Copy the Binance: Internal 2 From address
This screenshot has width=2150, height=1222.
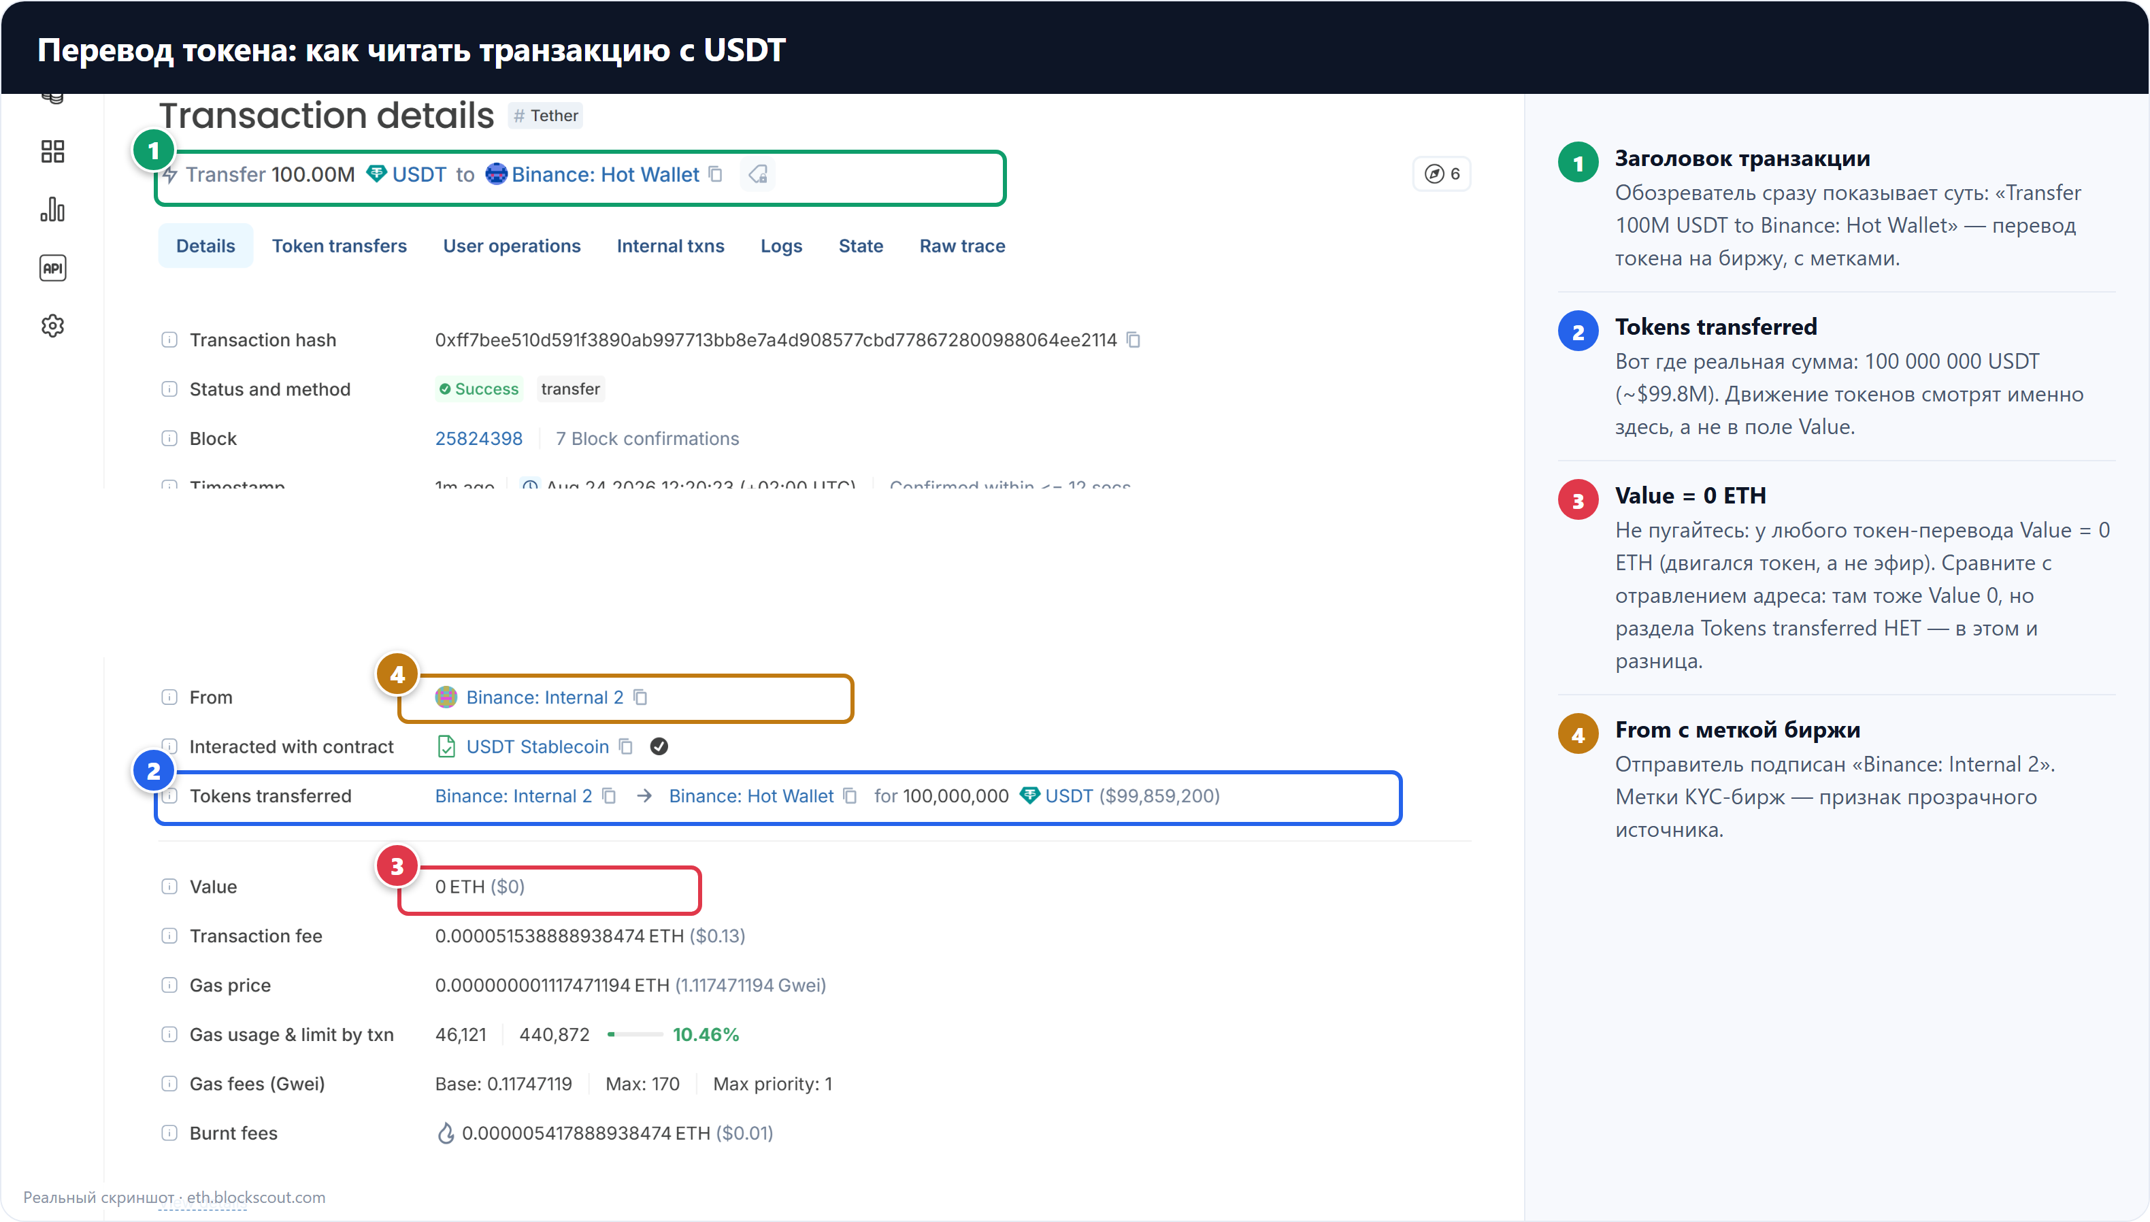641,697
